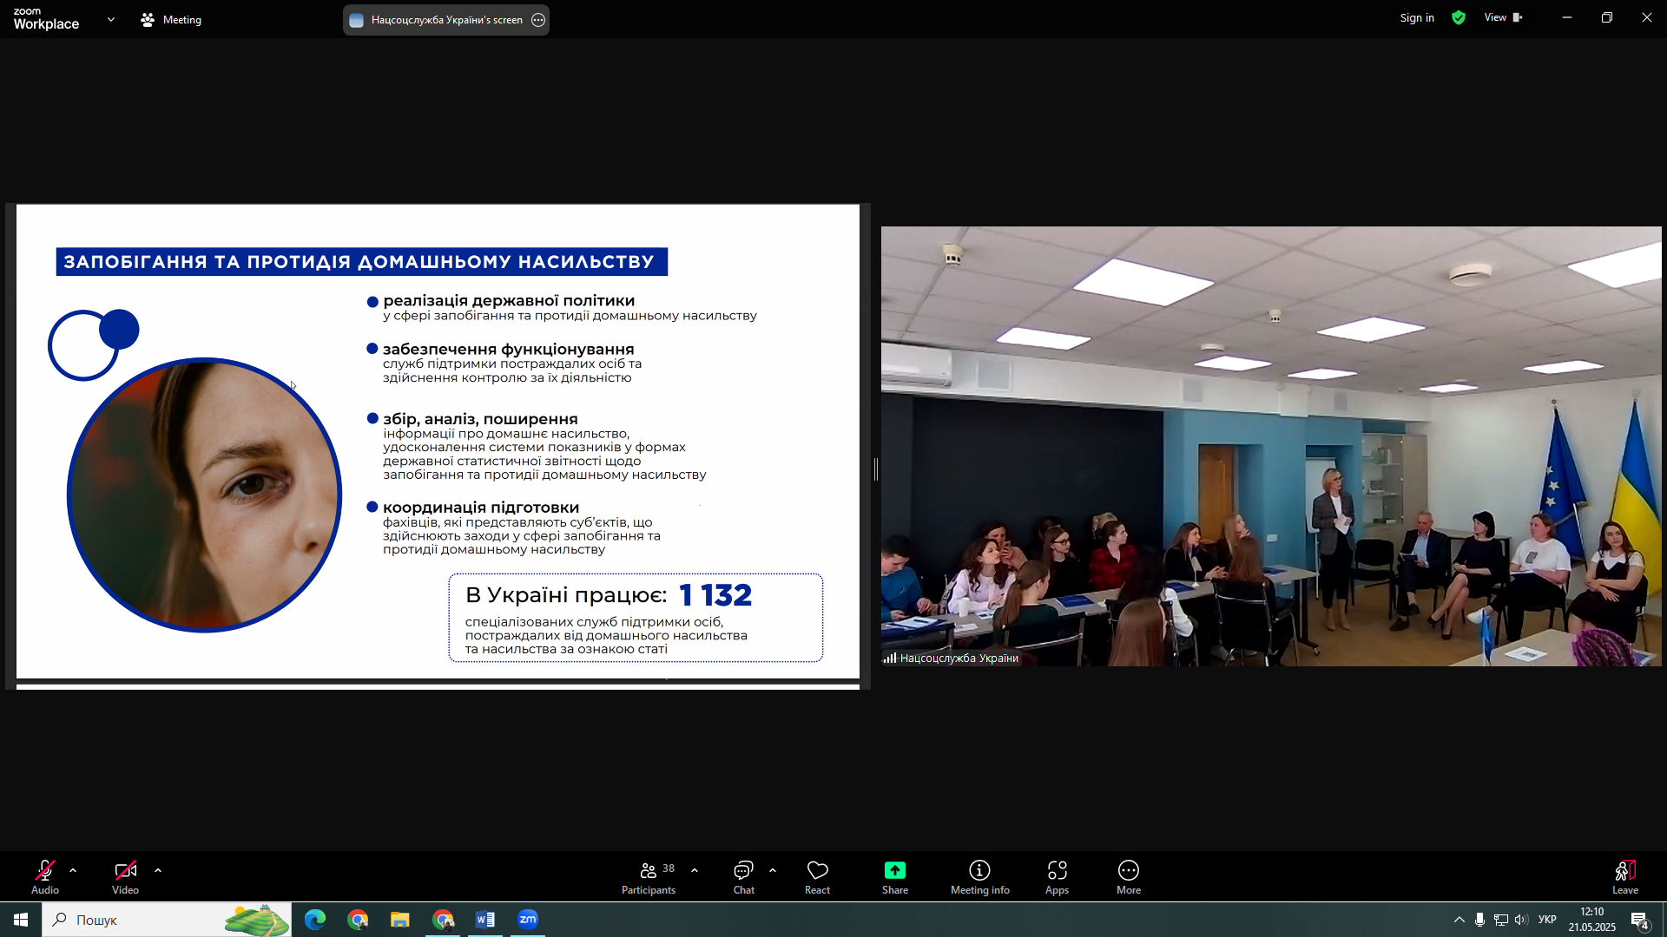
Task: Unmute the Audio microphone
Action: coord(45,871)
